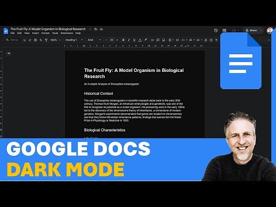Click the document's main title heading
The height and width of the screenshot is (207, 276).
pos(134,73)
